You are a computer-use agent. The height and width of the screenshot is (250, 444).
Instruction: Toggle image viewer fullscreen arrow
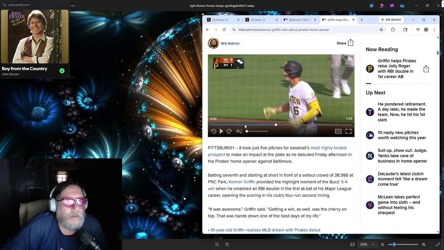click(438, 244)
